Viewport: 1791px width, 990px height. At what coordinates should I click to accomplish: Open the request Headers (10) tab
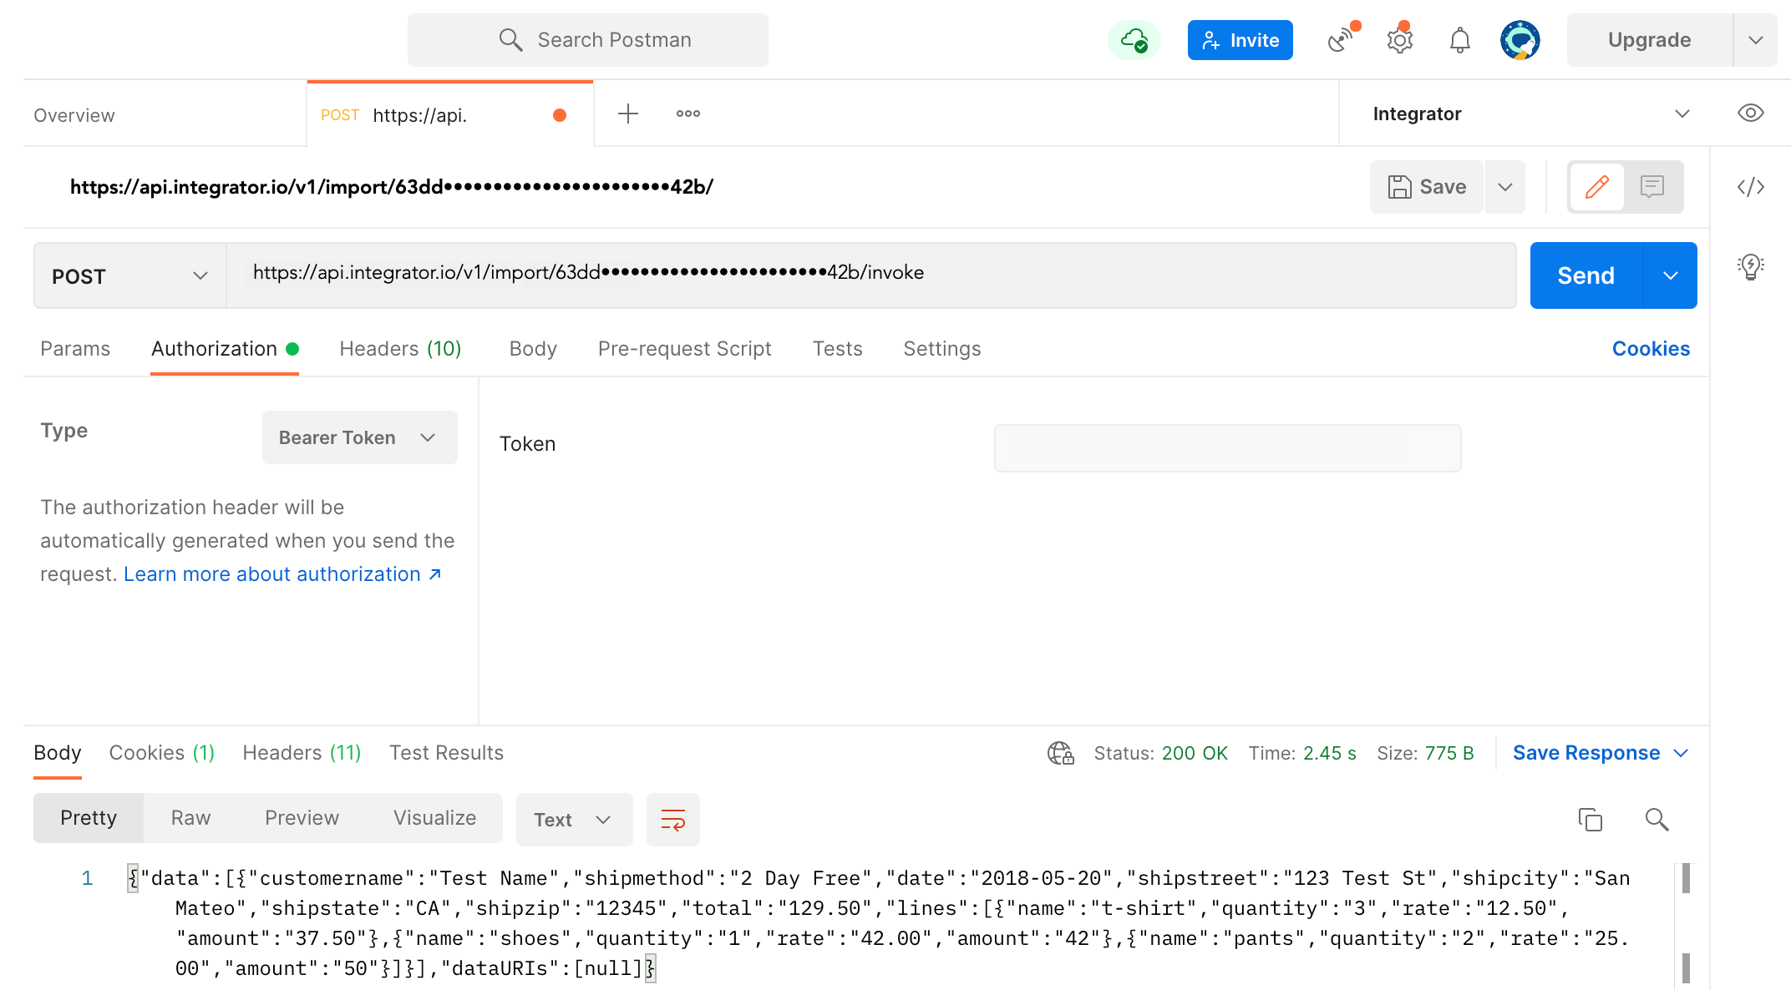point(400,349)
